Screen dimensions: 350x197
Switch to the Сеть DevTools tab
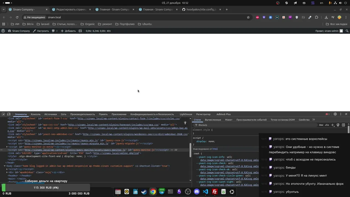coord(63,114)
